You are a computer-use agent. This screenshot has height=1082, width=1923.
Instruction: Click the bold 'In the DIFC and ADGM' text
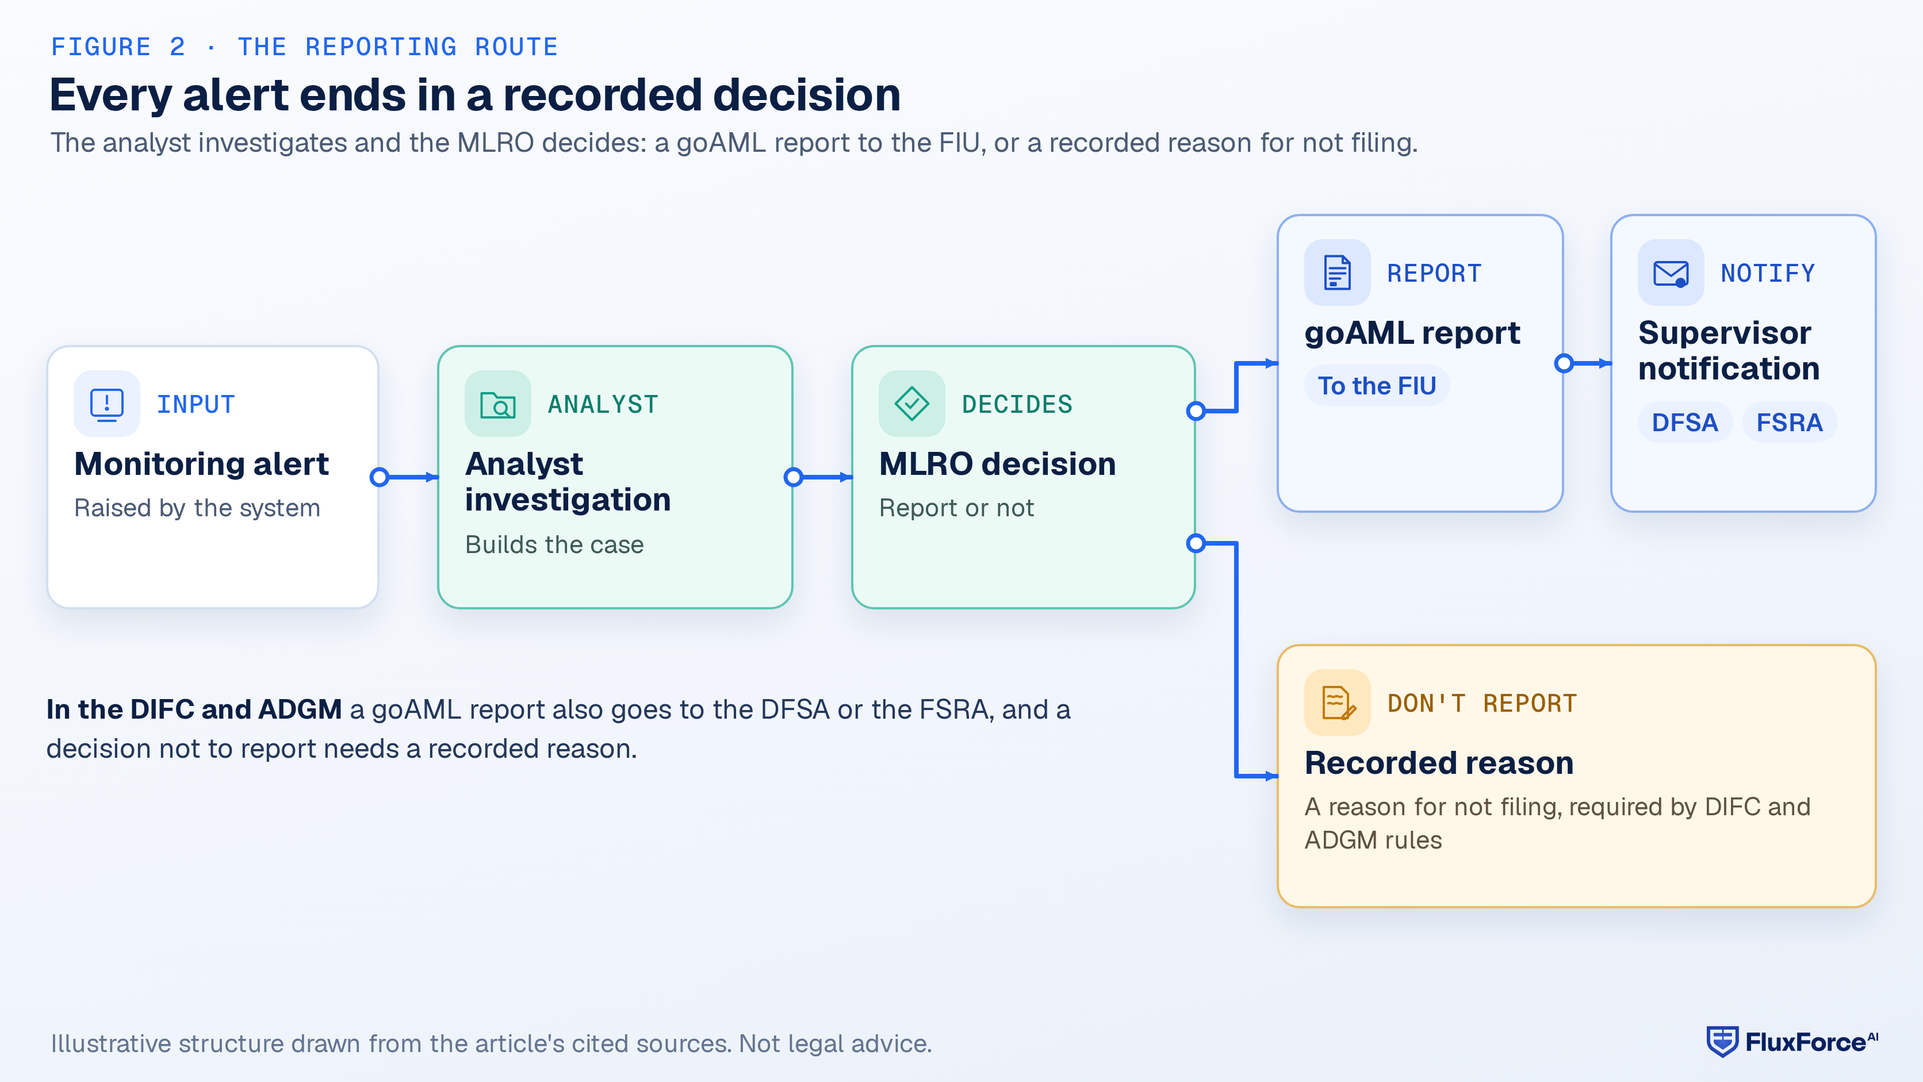(194, 709)
